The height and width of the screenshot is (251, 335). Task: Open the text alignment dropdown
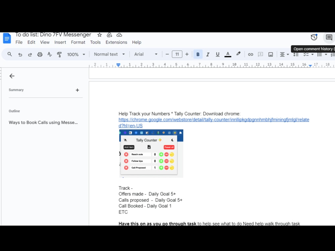(284, 55)
